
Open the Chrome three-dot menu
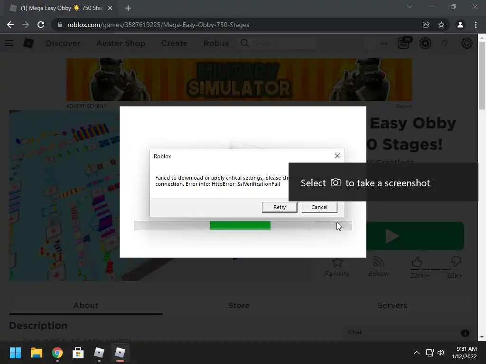pos(476,25)
